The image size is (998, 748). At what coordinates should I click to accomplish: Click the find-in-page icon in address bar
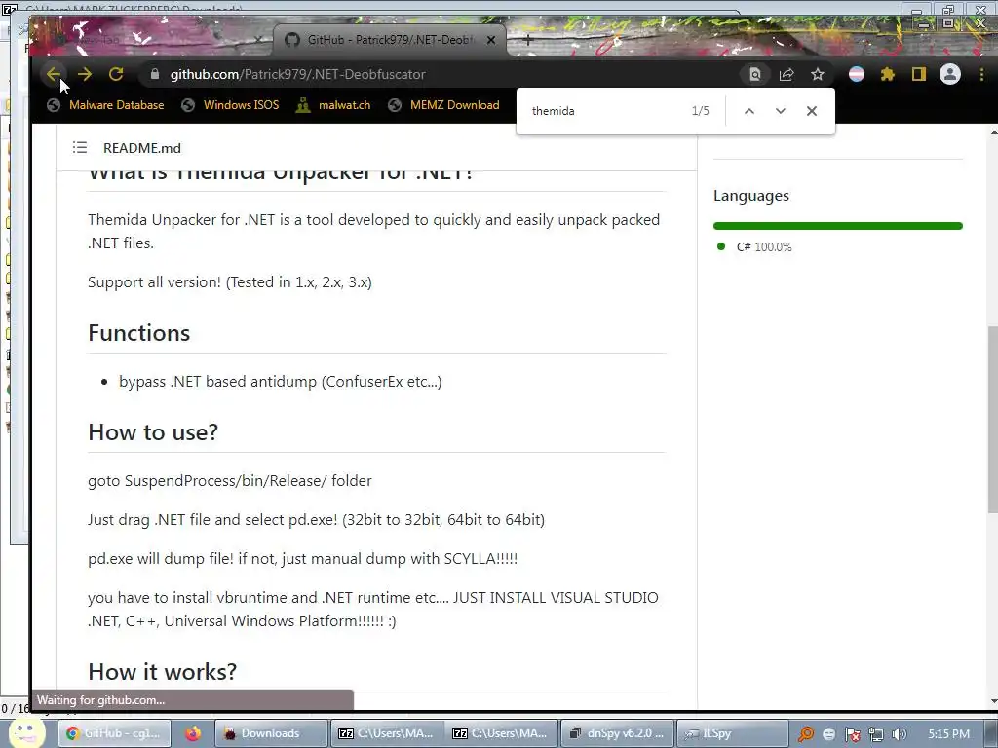pyautogui.click(x=755, y=74)
